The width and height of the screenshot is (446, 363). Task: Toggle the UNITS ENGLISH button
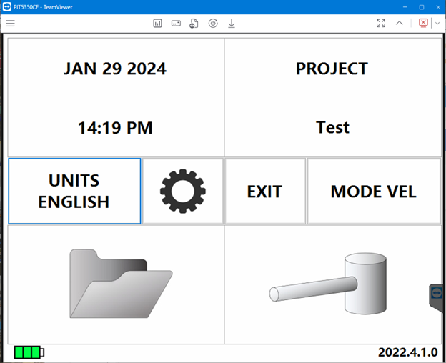(74, 191)
